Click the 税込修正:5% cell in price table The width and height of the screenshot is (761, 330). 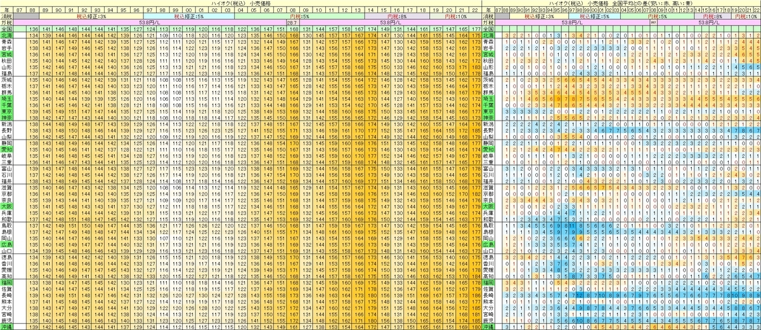189,15
